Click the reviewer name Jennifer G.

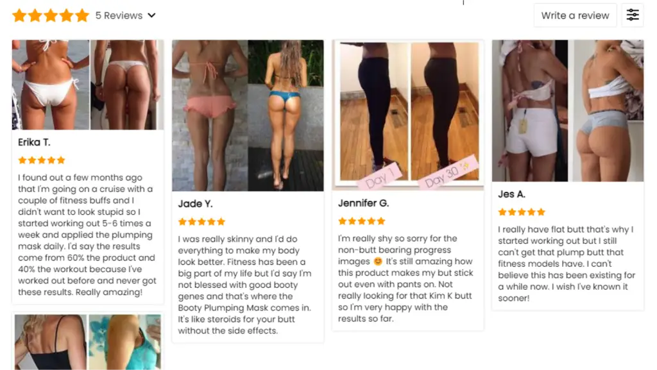coord(363,203)
